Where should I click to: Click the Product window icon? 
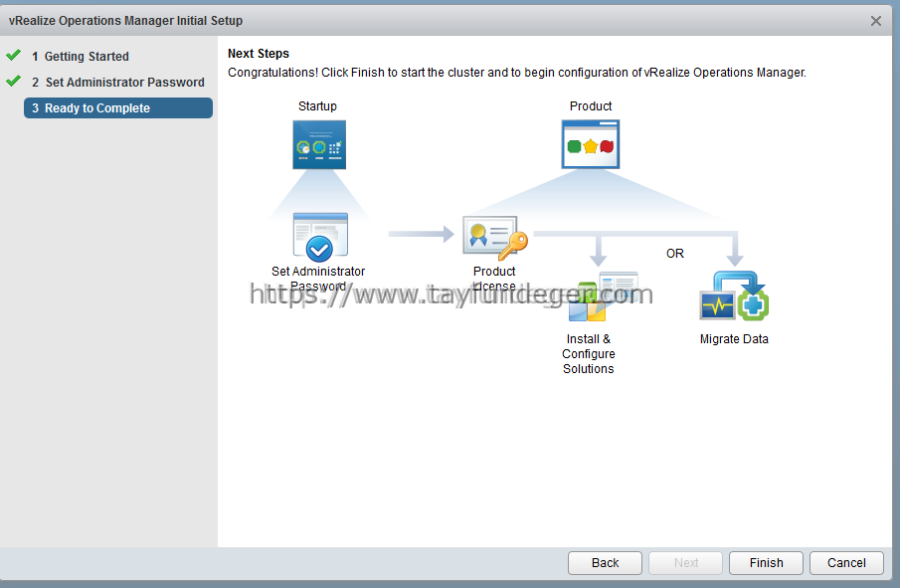tap(591, 144)
